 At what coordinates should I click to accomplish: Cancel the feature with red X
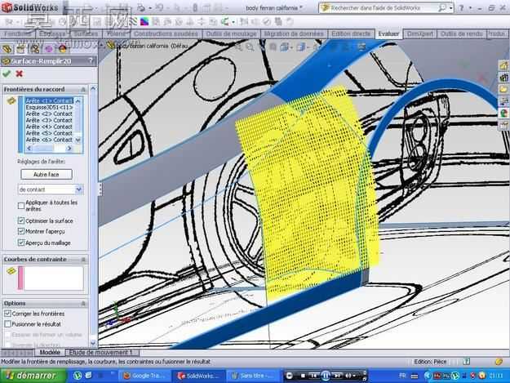(x=20, y=73)
